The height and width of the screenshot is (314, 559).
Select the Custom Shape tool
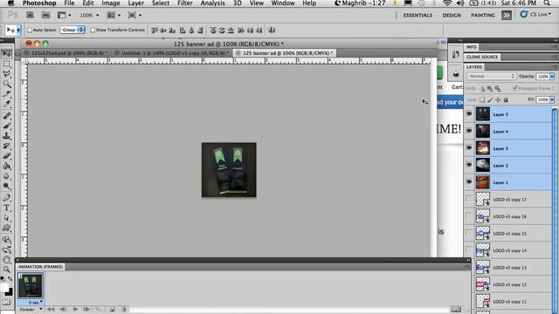[x=6, y=228]
